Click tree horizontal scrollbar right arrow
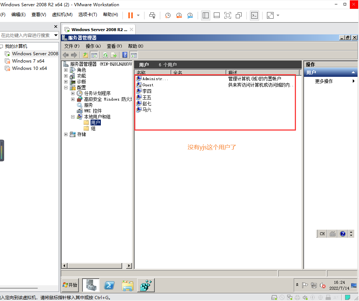 (x=129, y=266)
